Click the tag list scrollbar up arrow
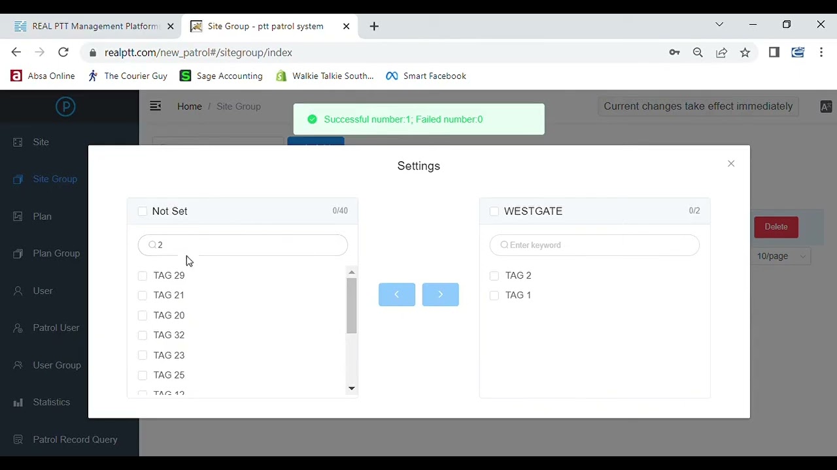The height and width of the screenshot is (470, 837). [x=352, y=272]
